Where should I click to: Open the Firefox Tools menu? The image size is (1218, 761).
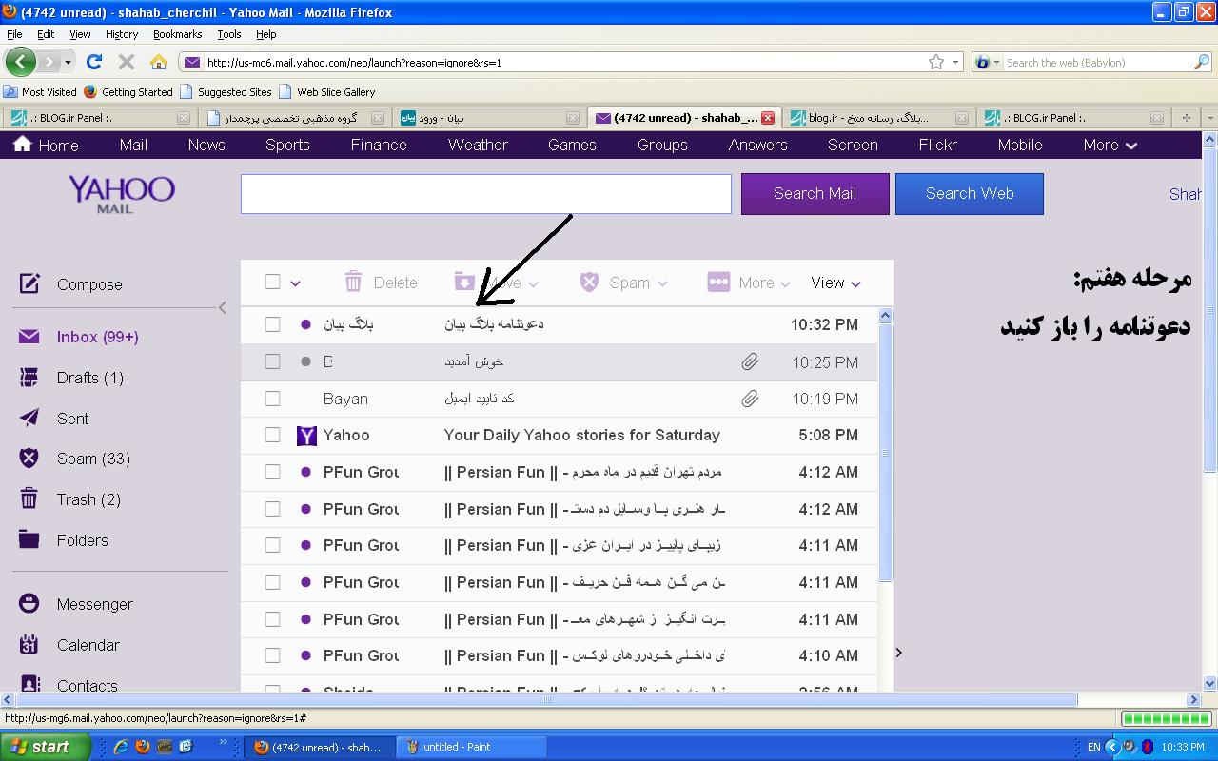click(229, 34)
